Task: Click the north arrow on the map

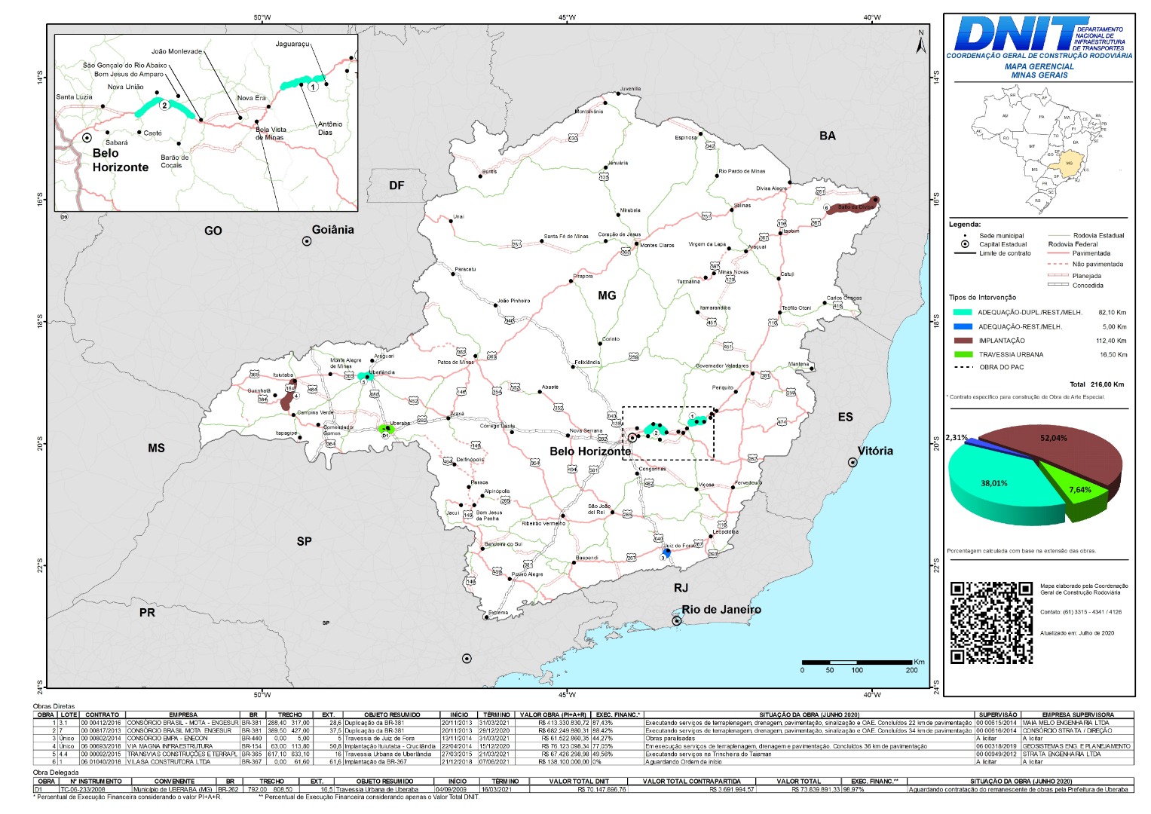Action: pyautogui.click(x=920, y=43)
